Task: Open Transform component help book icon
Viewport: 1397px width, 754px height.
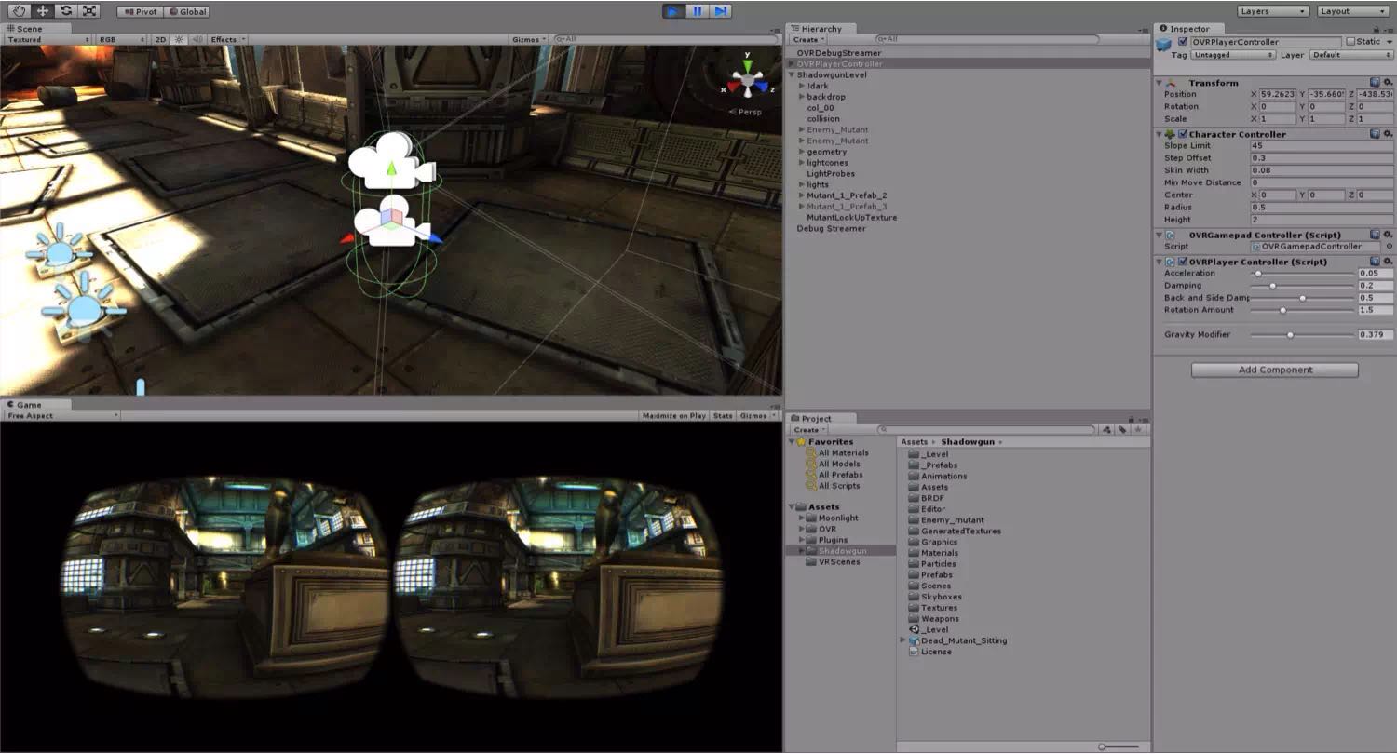Action: [1376, 83]
